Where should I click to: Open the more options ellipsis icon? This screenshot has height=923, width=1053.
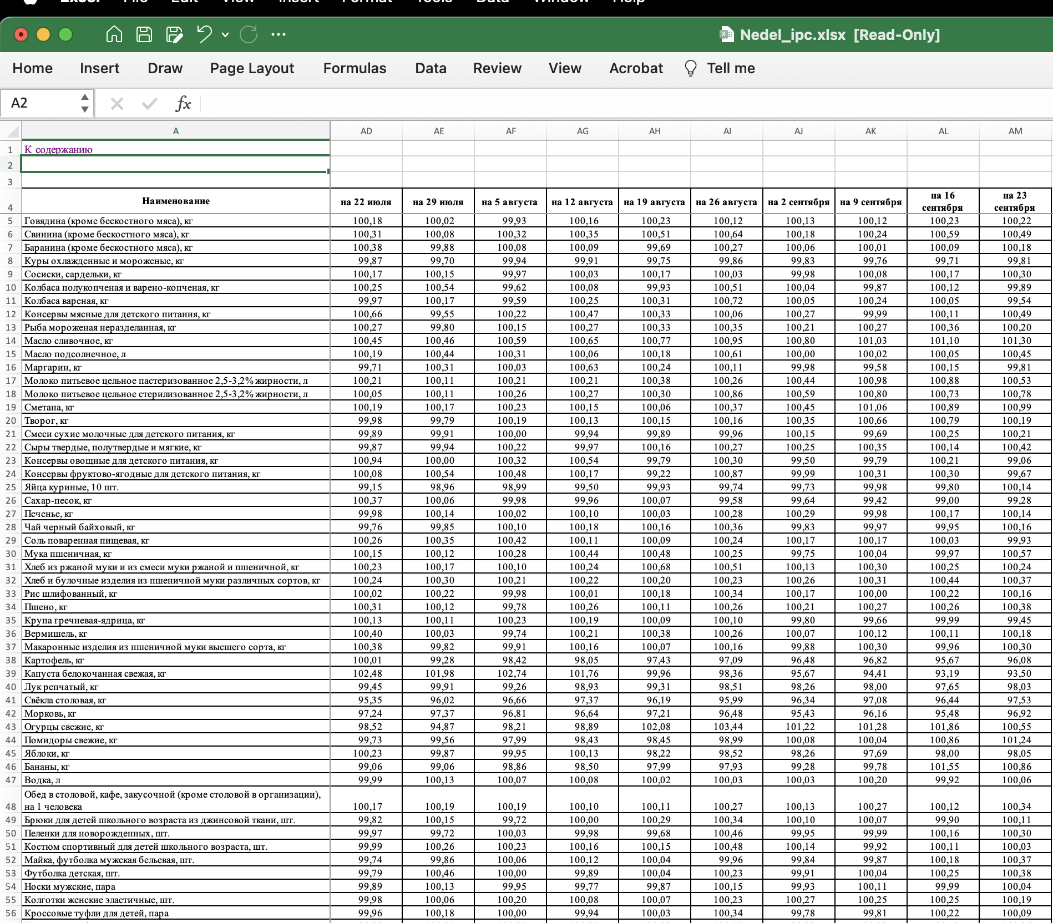pos(279,34)
